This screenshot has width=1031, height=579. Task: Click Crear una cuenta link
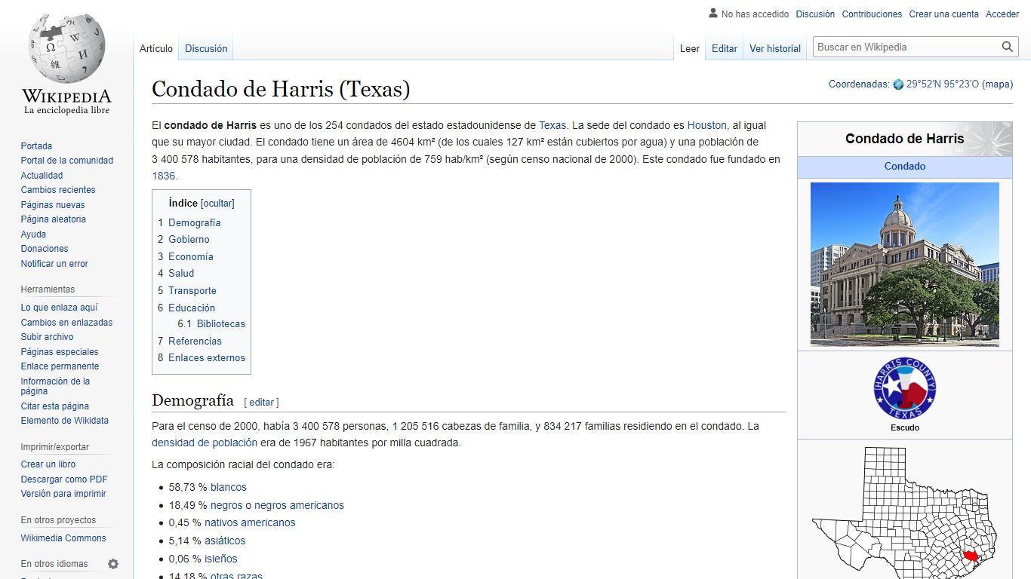point(944,14)
